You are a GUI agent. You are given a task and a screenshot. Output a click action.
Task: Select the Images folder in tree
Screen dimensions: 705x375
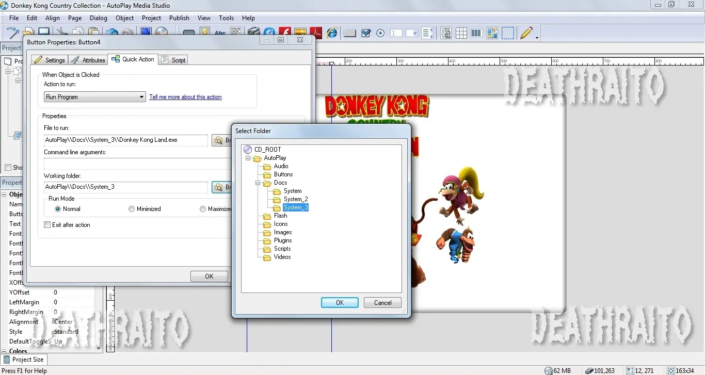(x=283, y=232)
